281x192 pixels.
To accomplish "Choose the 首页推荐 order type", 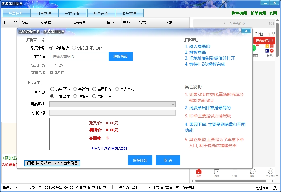I will [102, 89].
